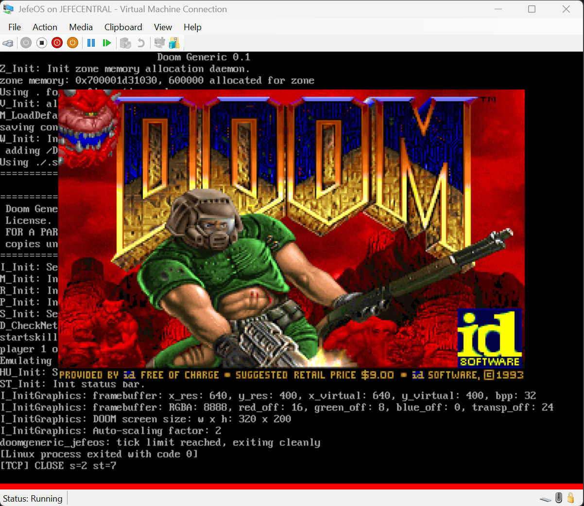Viewport: 584px width, 506px height.
Task: Revert the VM with the undo arrow
Action: pyautogui.click(x=141, y=43)
